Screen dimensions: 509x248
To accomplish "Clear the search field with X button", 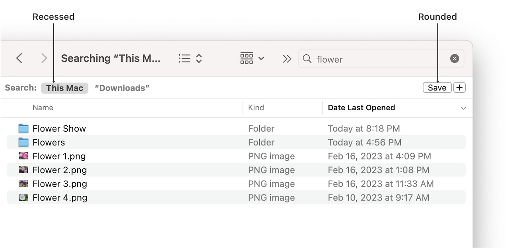I will [455, 59].
